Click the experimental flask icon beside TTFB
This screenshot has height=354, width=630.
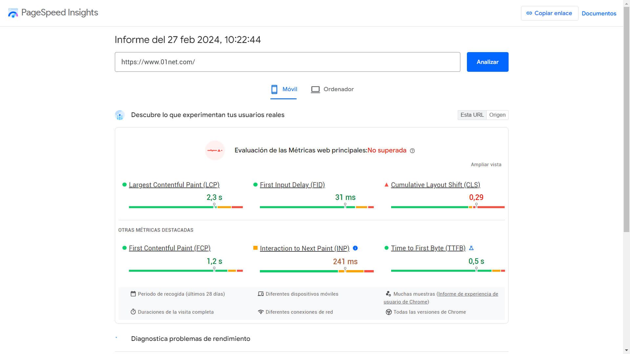pos(471,248)
